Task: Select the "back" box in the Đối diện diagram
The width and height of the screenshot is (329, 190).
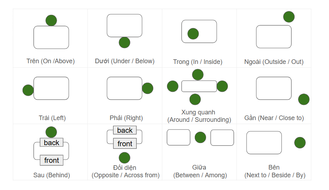Action: [x=125, y=130]
